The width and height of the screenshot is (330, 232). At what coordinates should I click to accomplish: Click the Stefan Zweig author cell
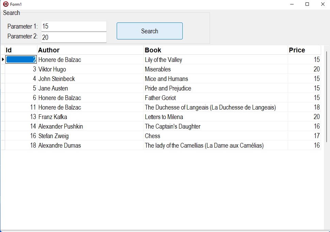click(x=53, y=136)
